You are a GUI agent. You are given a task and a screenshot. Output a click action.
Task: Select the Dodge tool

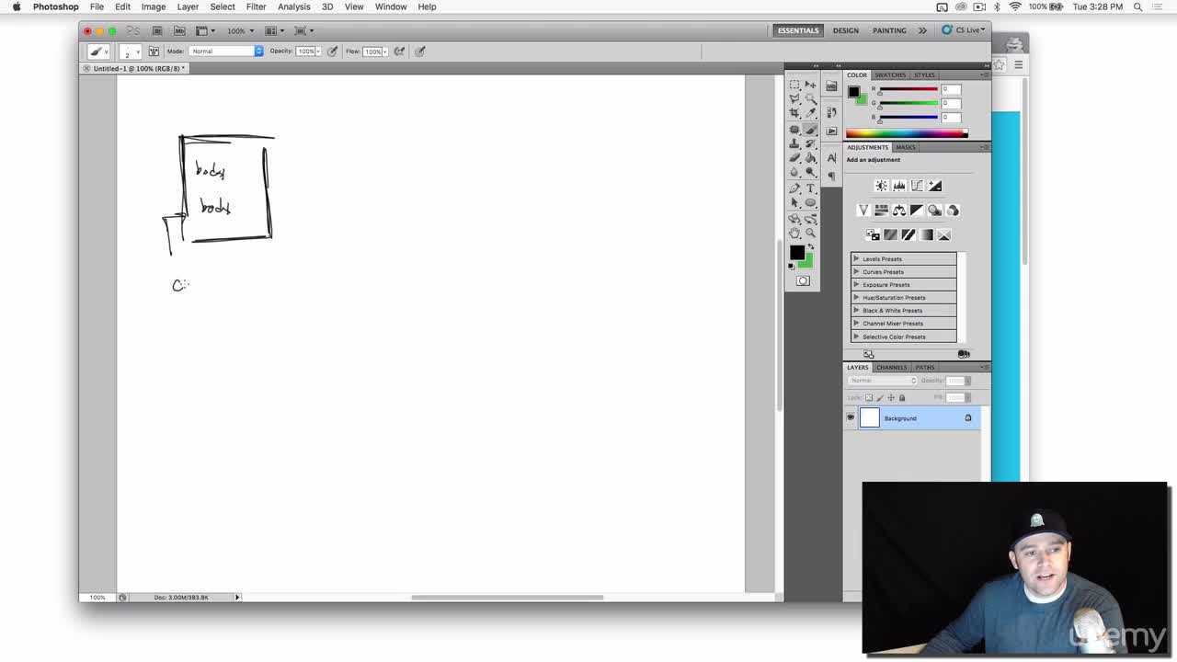point(810,172)
